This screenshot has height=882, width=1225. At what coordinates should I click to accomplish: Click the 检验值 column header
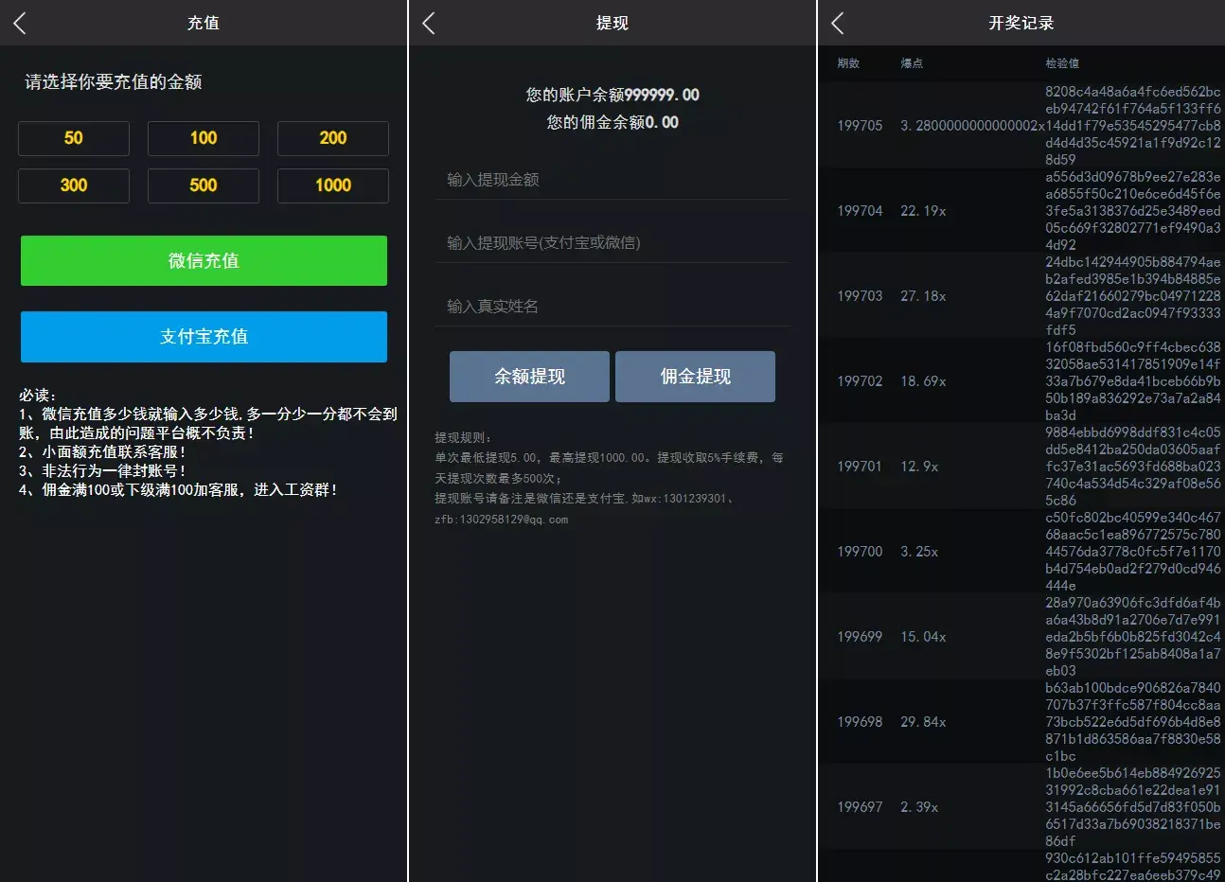[x=1060, y=64]
